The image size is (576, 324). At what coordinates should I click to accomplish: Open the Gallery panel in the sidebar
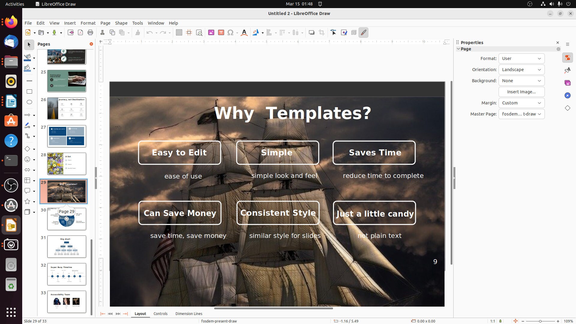pos(568,82)
